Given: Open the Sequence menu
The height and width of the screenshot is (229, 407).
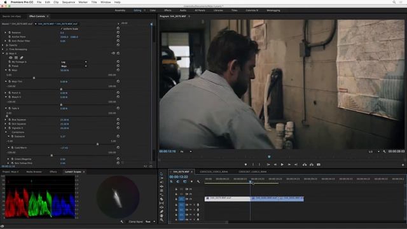Looking at the screenshot, I should point(69,2).
